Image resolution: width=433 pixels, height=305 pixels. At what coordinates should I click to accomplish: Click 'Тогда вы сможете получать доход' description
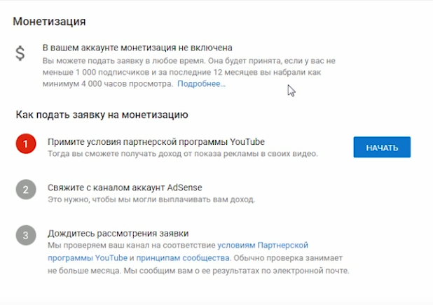pos(182,154)
